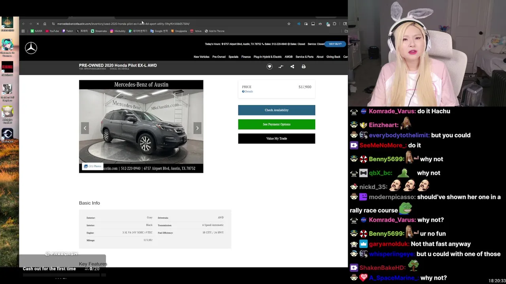506x284 pixels.
Task: Open the price Details link
Action: 247,92
